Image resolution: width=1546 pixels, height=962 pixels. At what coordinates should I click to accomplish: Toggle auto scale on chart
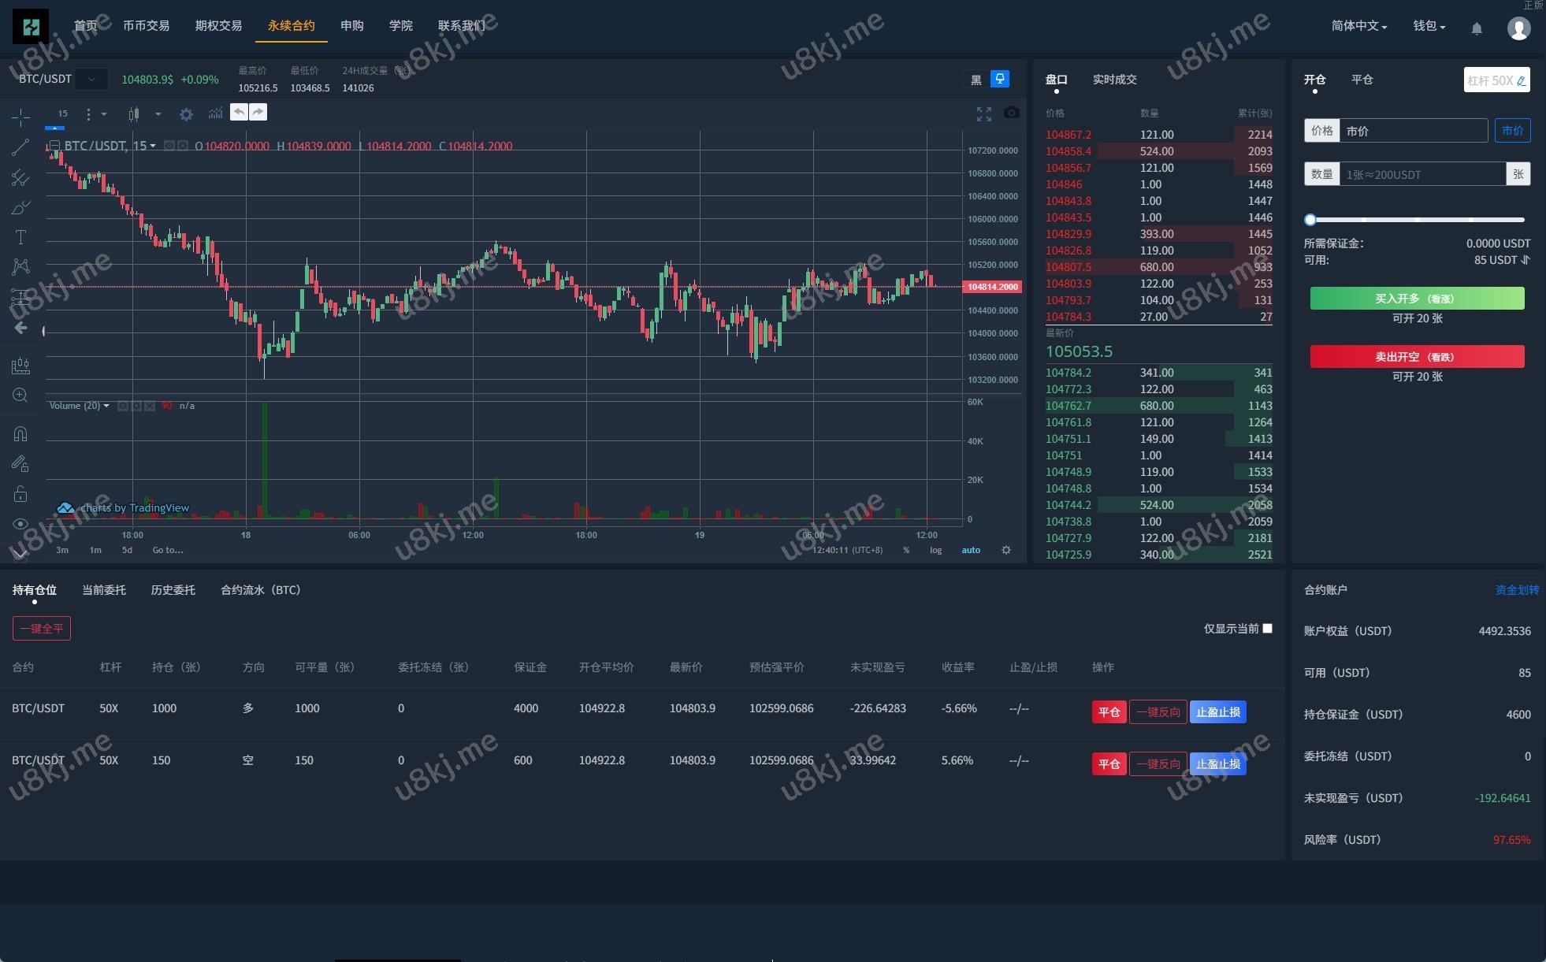click(971, 550)
